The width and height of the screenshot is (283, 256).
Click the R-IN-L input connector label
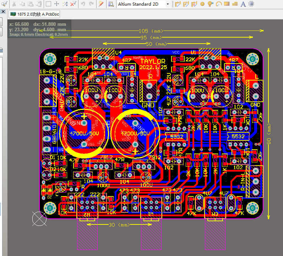pyautogui.click(x=243, y=181)
